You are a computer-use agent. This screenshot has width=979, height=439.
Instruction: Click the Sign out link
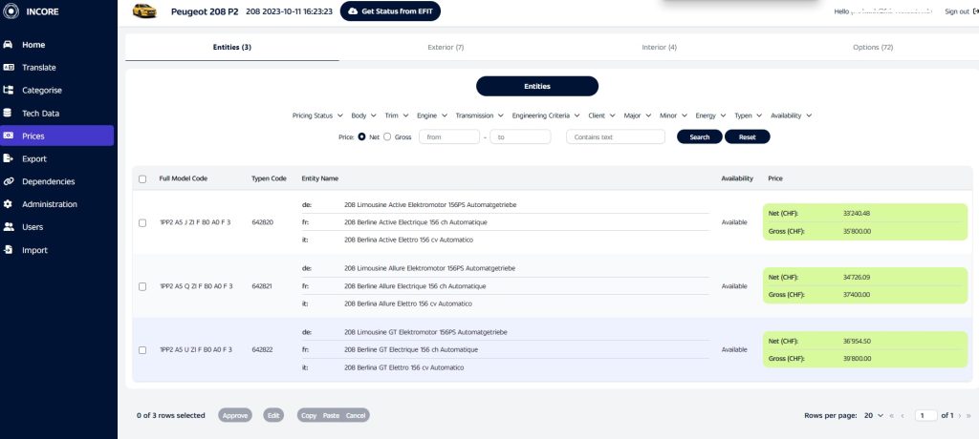coord(957,11)
